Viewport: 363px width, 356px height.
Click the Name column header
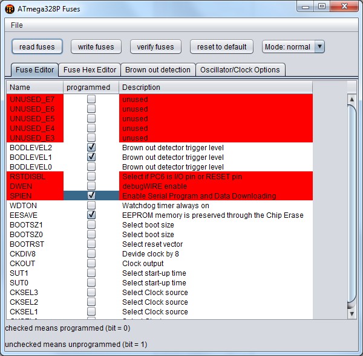[34, 87]
